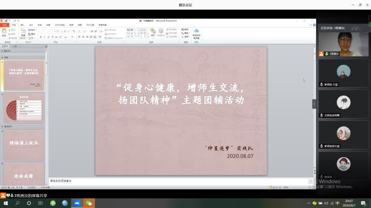This screenshot has height=208, width=371.
Task: Open WeChat icon in the taskbar
Action: [89, 203]
